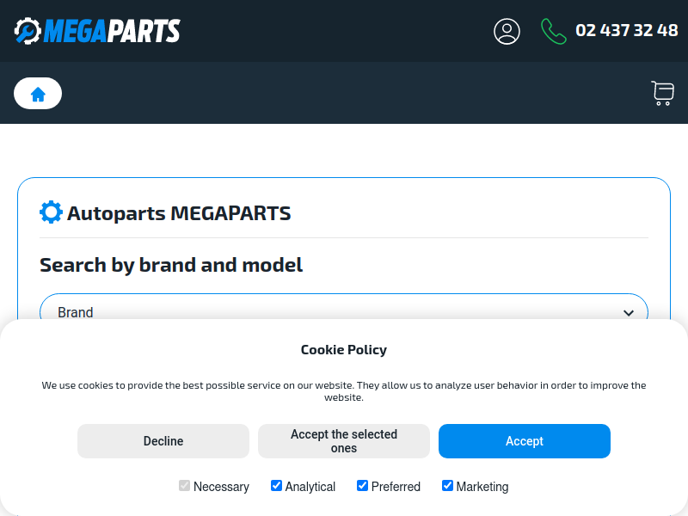Viewport: 688px width, 516px height.
Task: Decline the cookie policy
Action: pos(163,441)
